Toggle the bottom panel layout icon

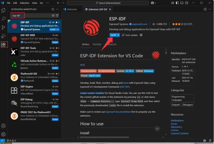coord(182,3)
